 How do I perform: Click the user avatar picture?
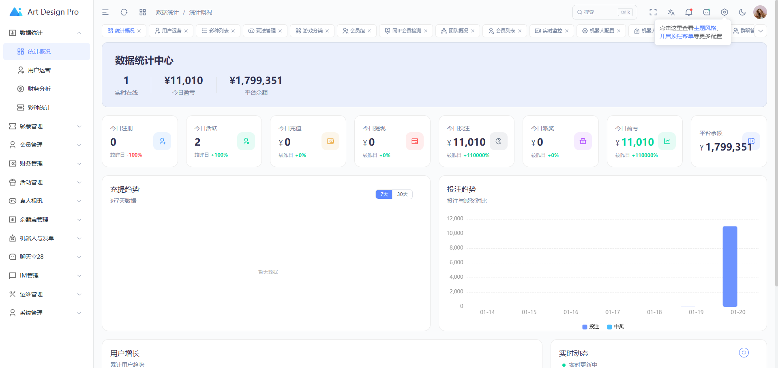coord(760,12)
